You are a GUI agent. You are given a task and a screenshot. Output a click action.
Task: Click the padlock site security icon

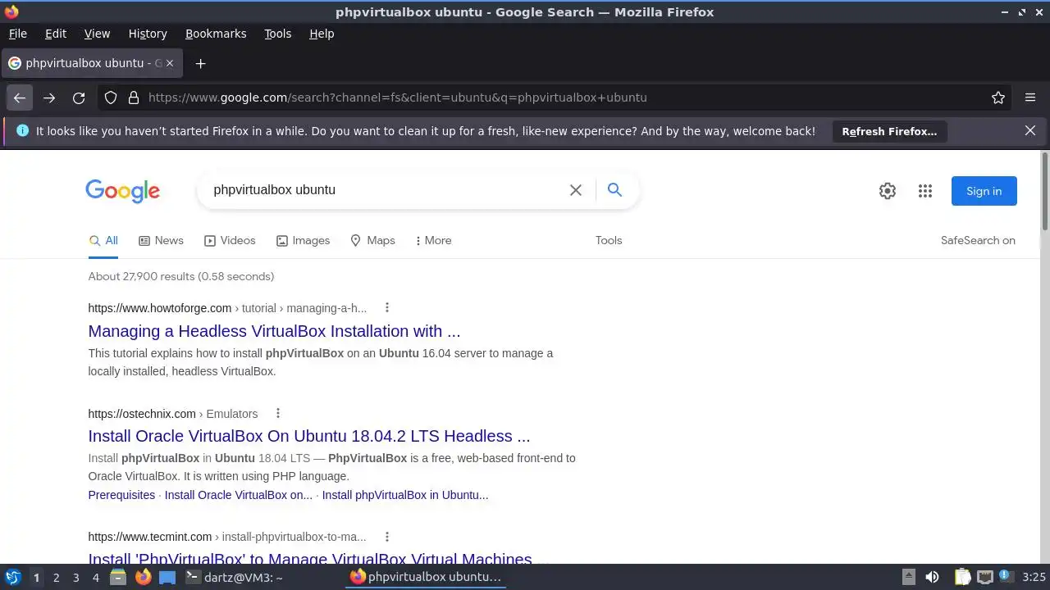(134, 98)
